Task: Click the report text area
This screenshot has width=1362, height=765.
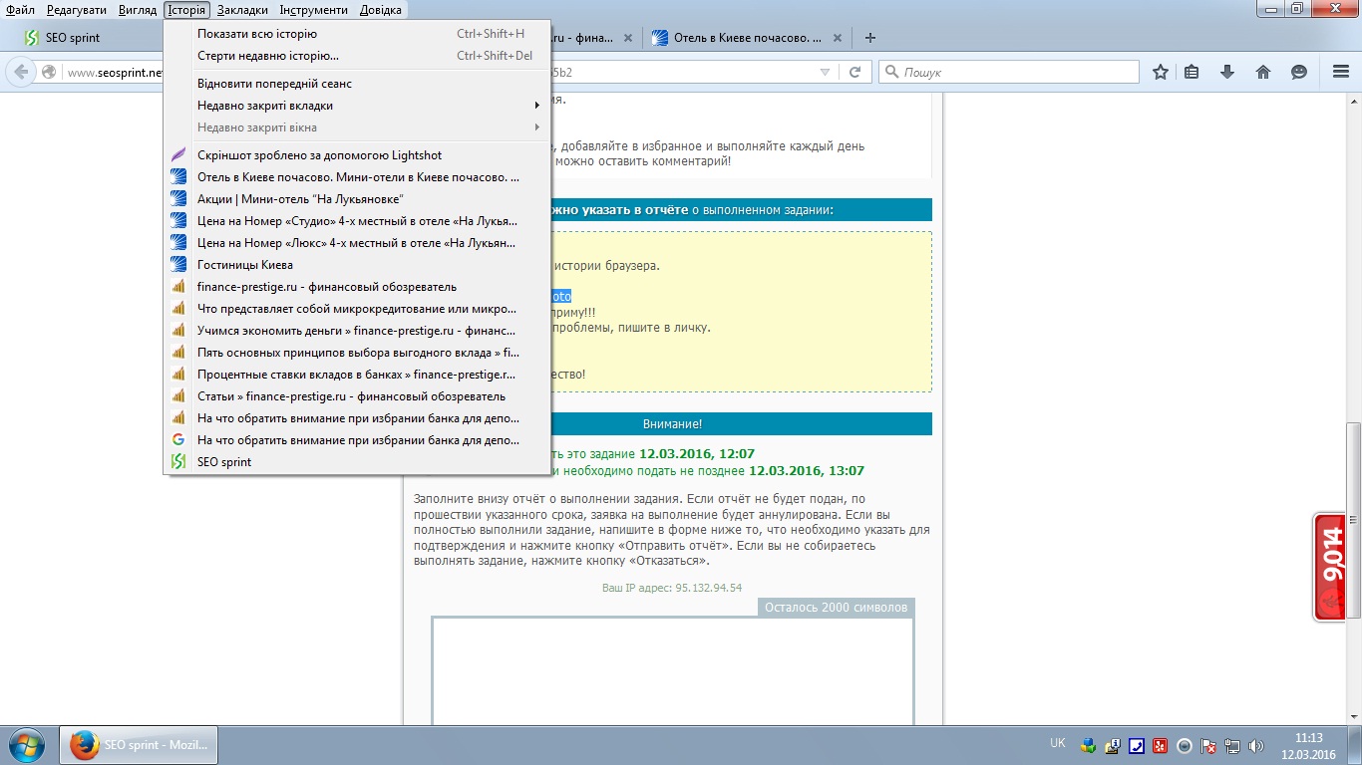Action: 673,671
